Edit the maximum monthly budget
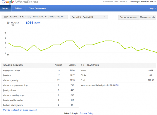This screenshot has width=157, height=115. [x=117, y=85]
